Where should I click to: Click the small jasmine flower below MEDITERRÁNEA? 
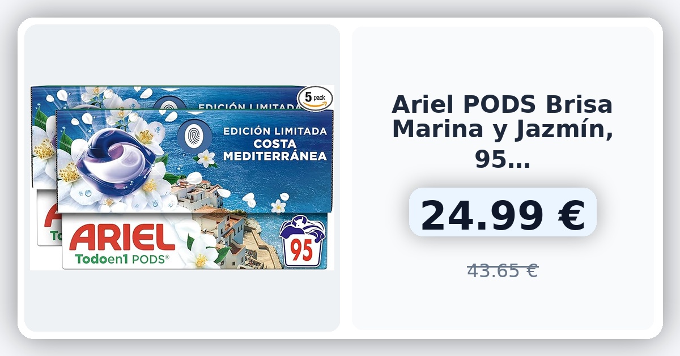click(x=206, y=158)
